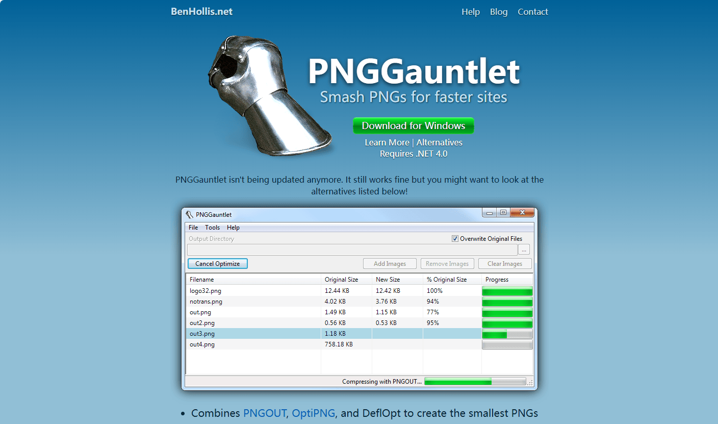Screen dimensions: 718x424
Task: Select the out2.png file row
Action: point(360,323)
